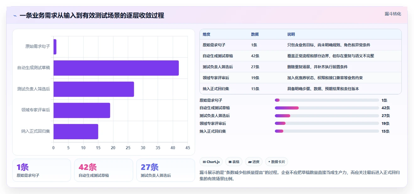
Task: Click the 纳入正式回归集 progress bar
Action: (327, 131)
